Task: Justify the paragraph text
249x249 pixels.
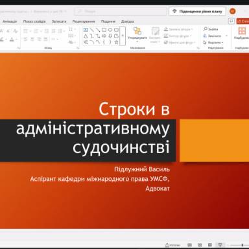Action: [45, 39]
